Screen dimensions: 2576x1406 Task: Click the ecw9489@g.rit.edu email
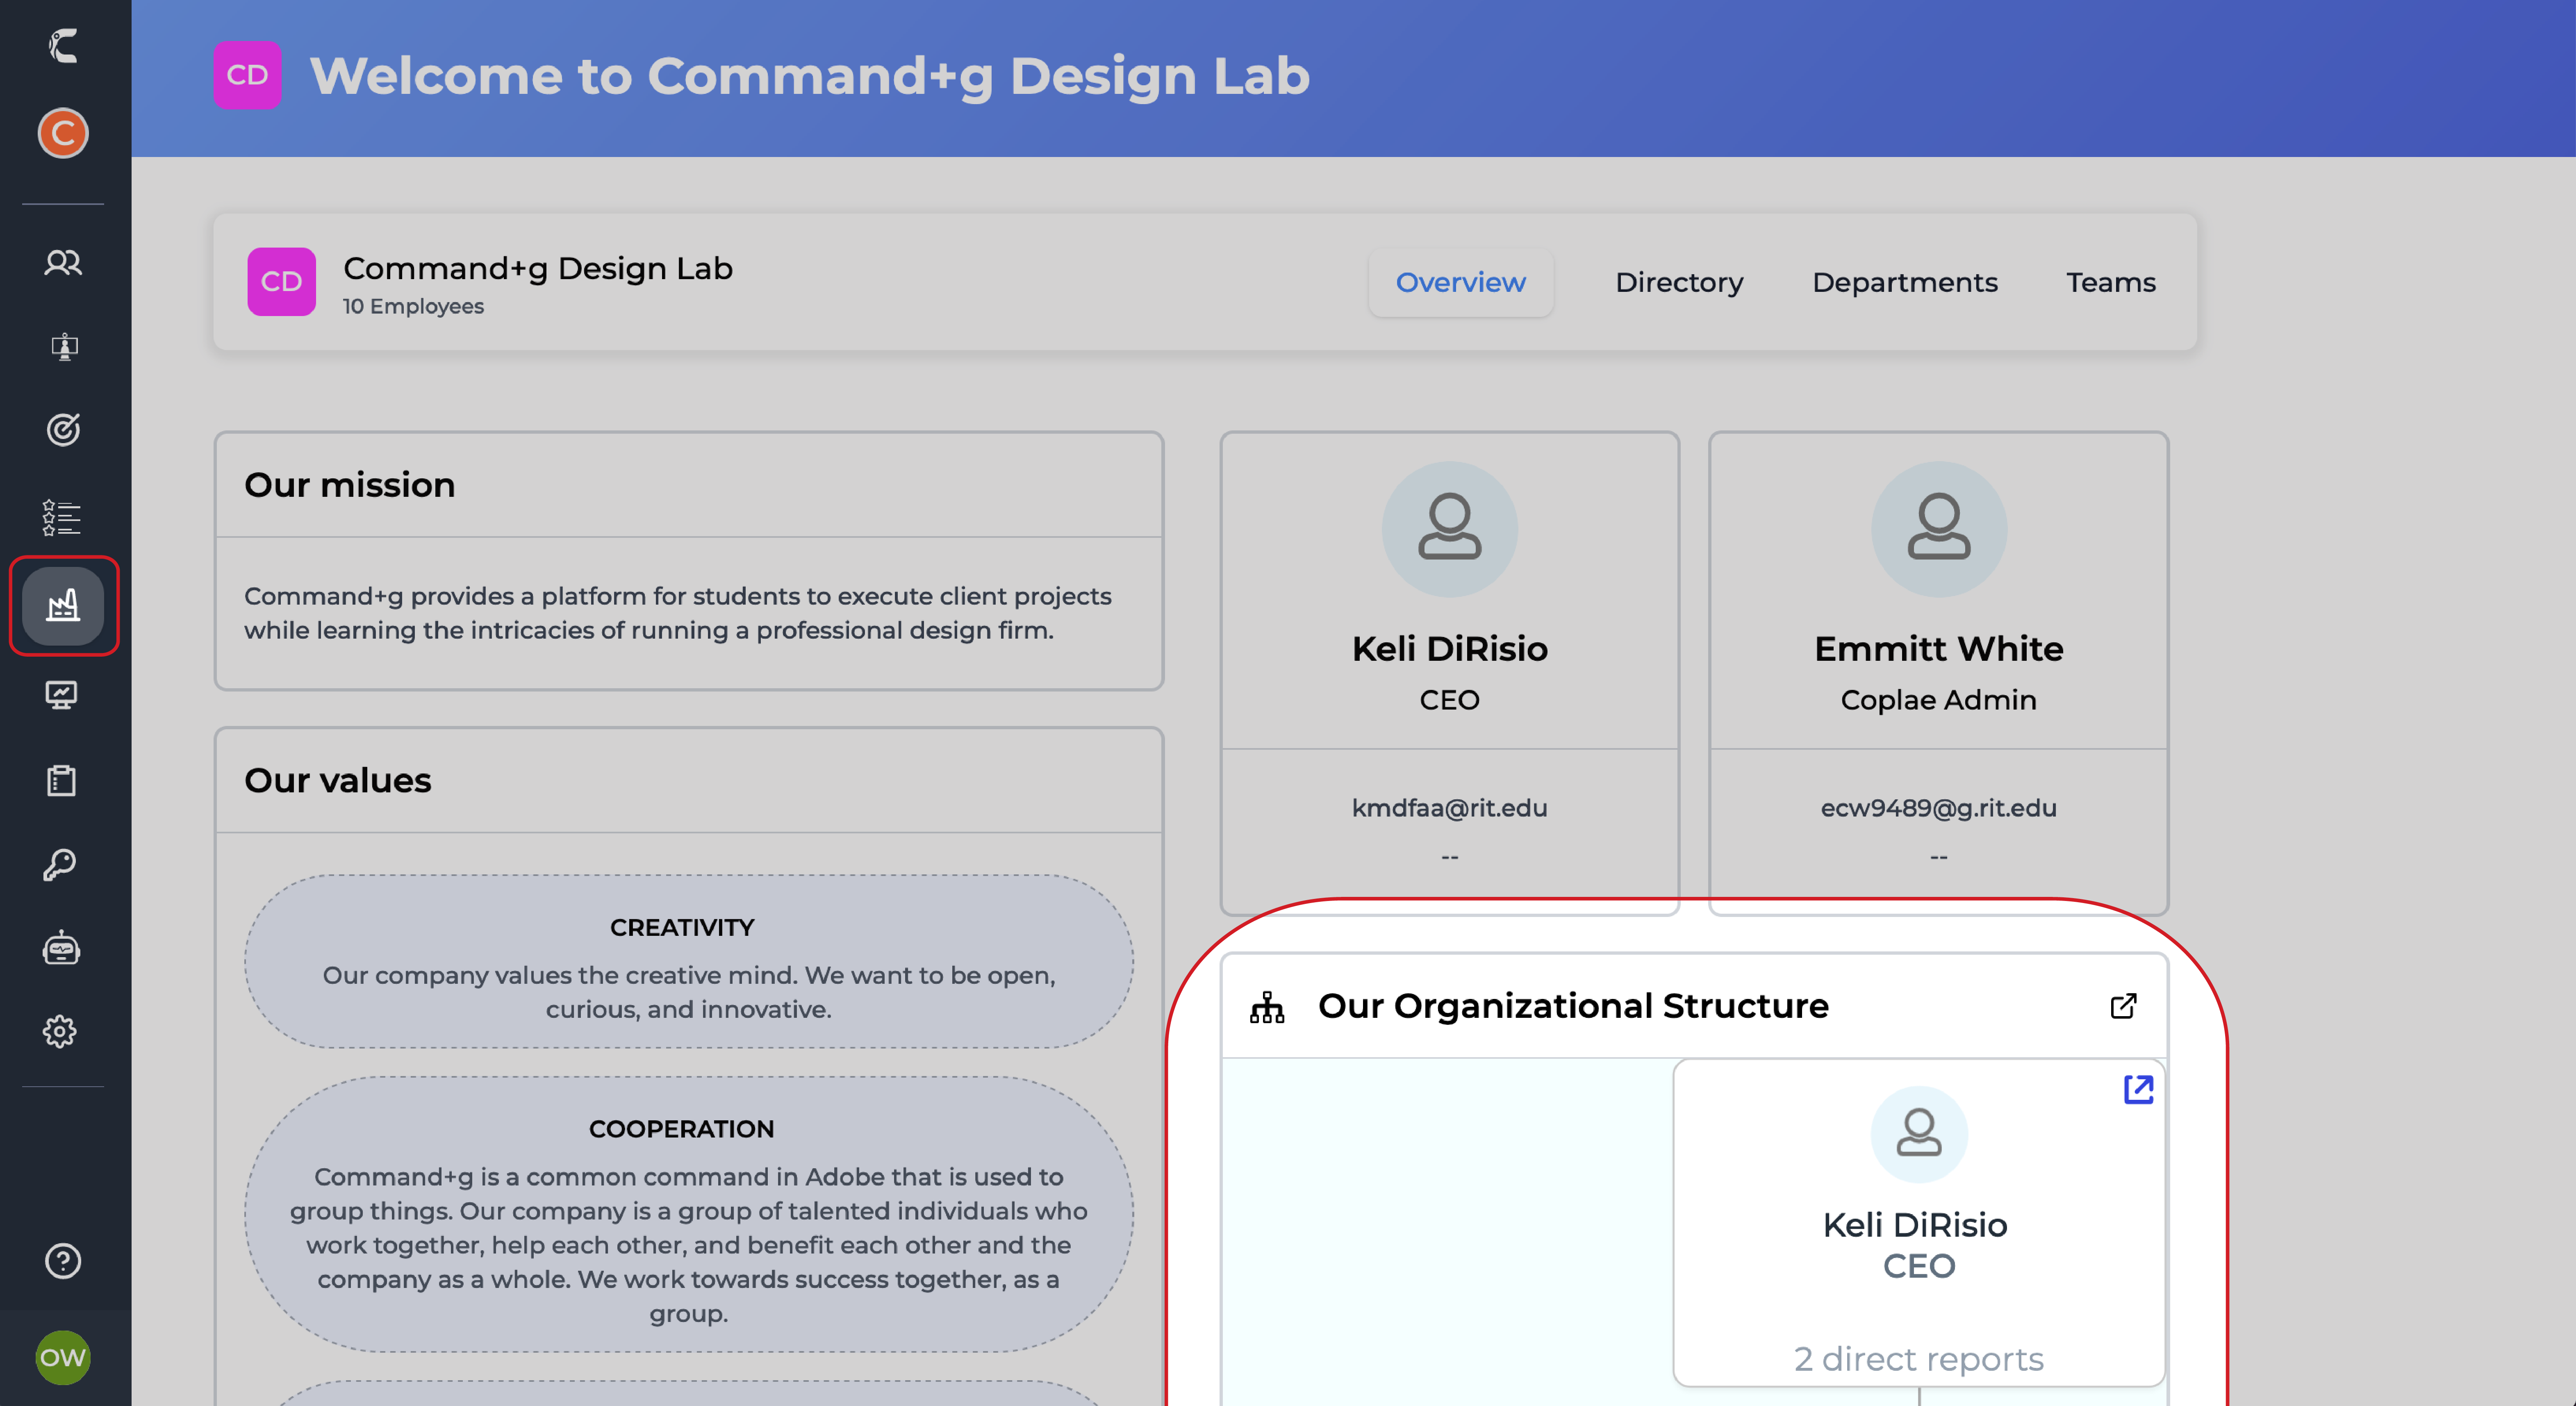click(1938, 808)
